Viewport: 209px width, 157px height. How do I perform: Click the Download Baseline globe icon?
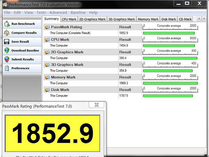[7, 50]
